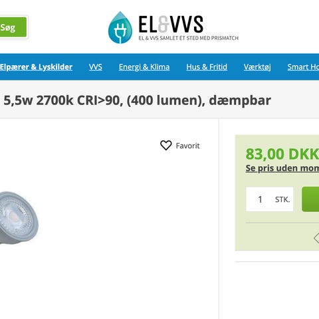
Task: Open the Energi & Klima category
Action: [x=144, y=67]
